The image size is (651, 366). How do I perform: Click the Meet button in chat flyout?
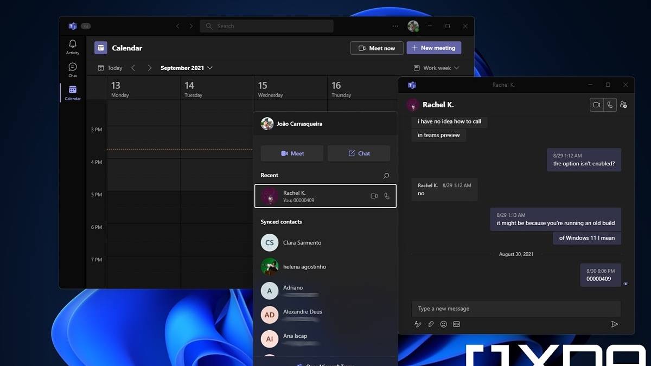point(292,153)
